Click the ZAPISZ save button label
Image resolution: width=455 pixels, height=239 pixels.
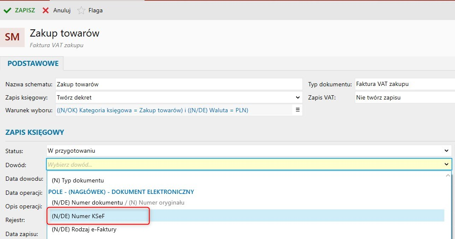click(25, 11)
